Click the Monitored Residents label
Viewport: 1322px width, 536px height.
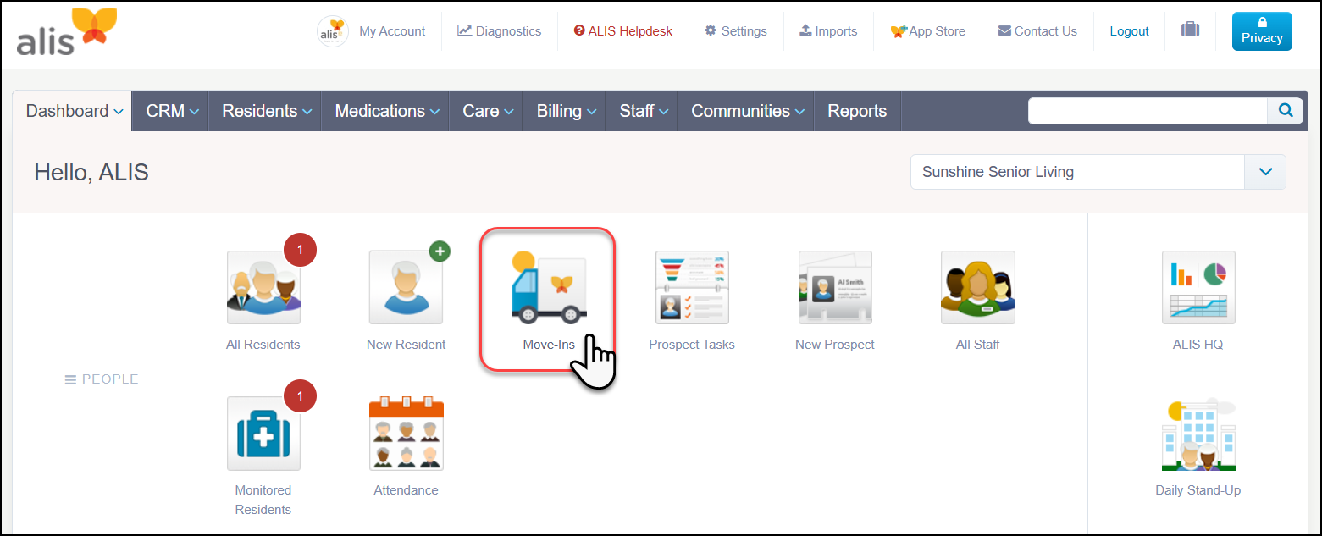[x=263, y=500]
